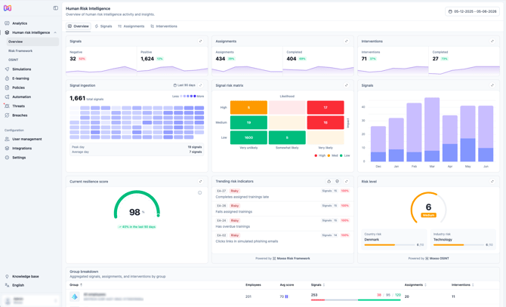
Task: Click the orange matrix cell showing 5
Action: (x=248, y=108)
